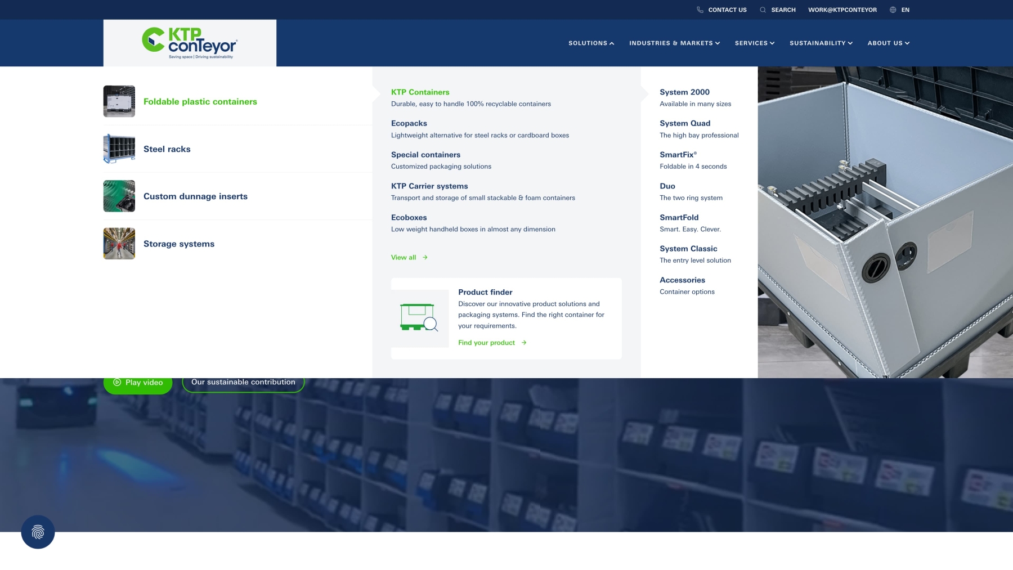Viewport: 1013px width, 570px height.
Task: Click the Find your product link
Action: coord(487,342)
